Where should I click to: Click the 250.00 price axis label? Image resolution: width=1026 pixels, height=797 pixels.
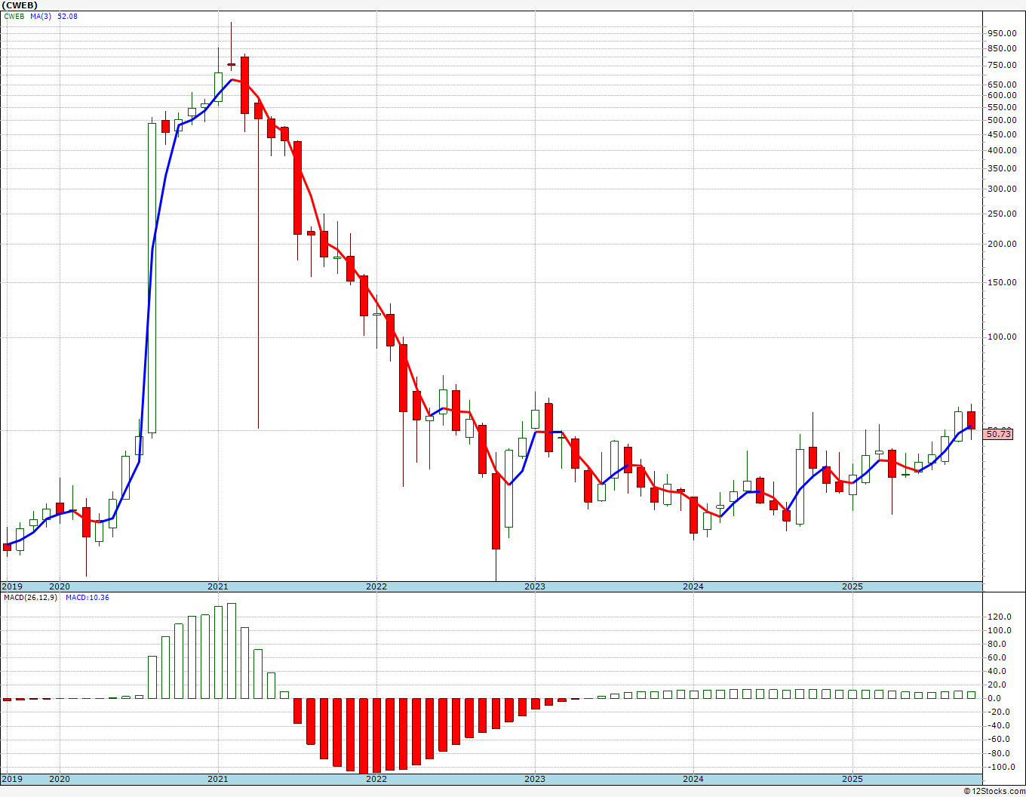(1002, 214)
